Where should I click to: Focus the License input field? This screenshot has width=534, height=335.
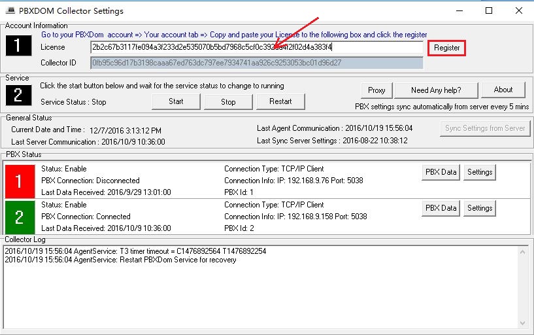coord(257,47)
